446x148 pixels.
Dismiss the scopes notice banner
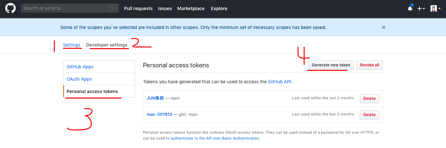pyautogui.click(x=384, y=27)
